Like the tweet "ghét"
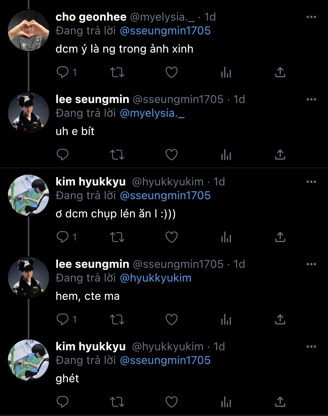The width and height of the screenshot is (328, 416). point(171,402)
